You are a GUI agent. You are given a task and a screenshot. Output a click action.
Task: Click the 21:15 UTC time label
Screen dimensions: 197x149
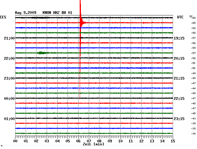[179, 78]
